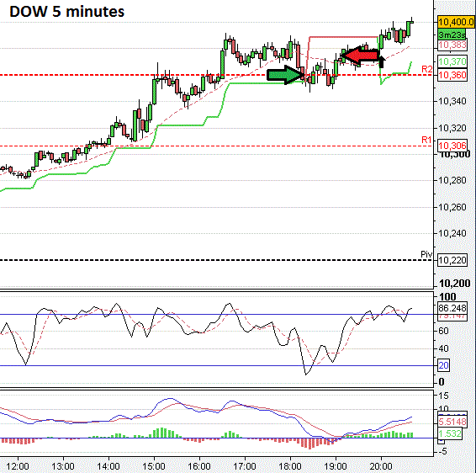Click the 13:00 time axis label

(x=63, y=466)
